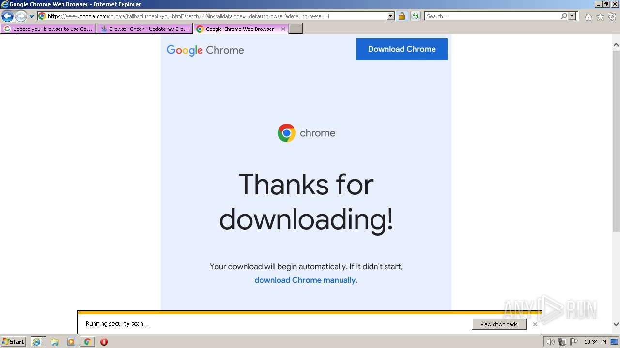Refresh the page using the green arrows icon

[415, 16]
